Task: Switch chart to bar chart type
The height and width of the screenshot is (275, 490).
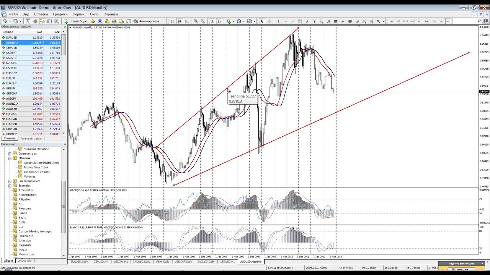Action: coord(172,21)
